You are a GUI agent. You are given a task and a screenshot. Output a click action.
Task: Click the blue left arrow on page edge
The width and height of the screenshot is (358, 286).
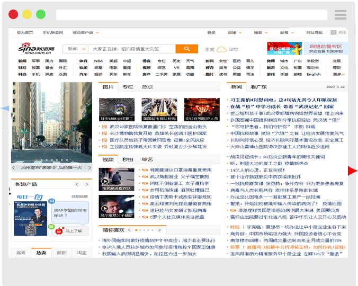[x=5, y=108]
